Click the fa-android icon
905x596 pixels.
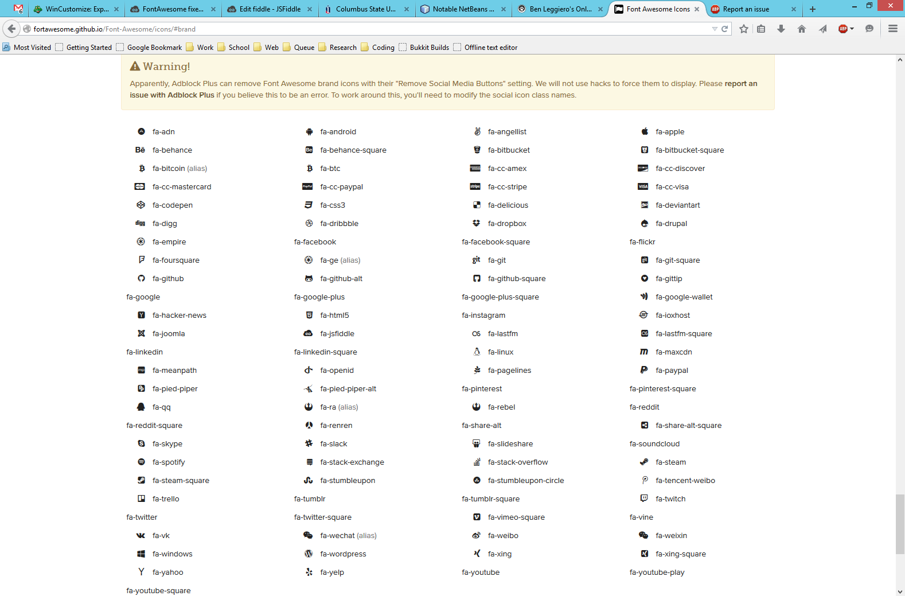tap(309, 131)
